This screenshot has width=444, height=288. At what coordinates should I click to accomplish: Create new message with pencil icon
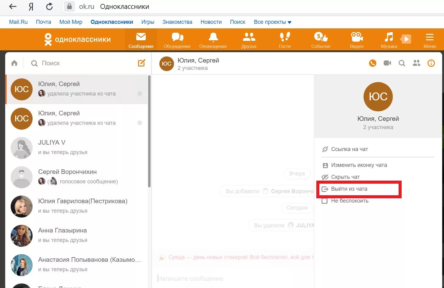(x=141, y=63)
